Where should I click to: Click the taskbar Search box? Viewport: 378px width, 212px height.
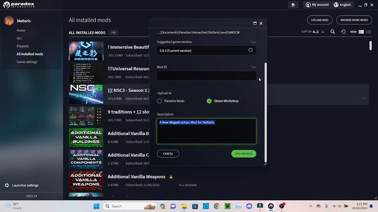point(130,206)
